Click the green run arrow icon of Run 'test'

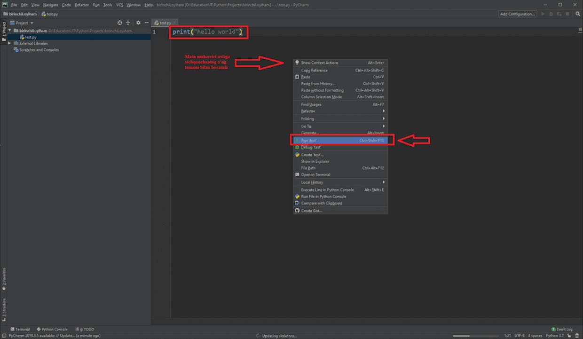[x=297, y=140]
